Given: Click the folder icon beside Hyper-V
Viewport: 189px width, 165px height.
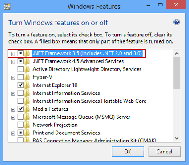Looking at the screenshot, I should pos(27,77).
